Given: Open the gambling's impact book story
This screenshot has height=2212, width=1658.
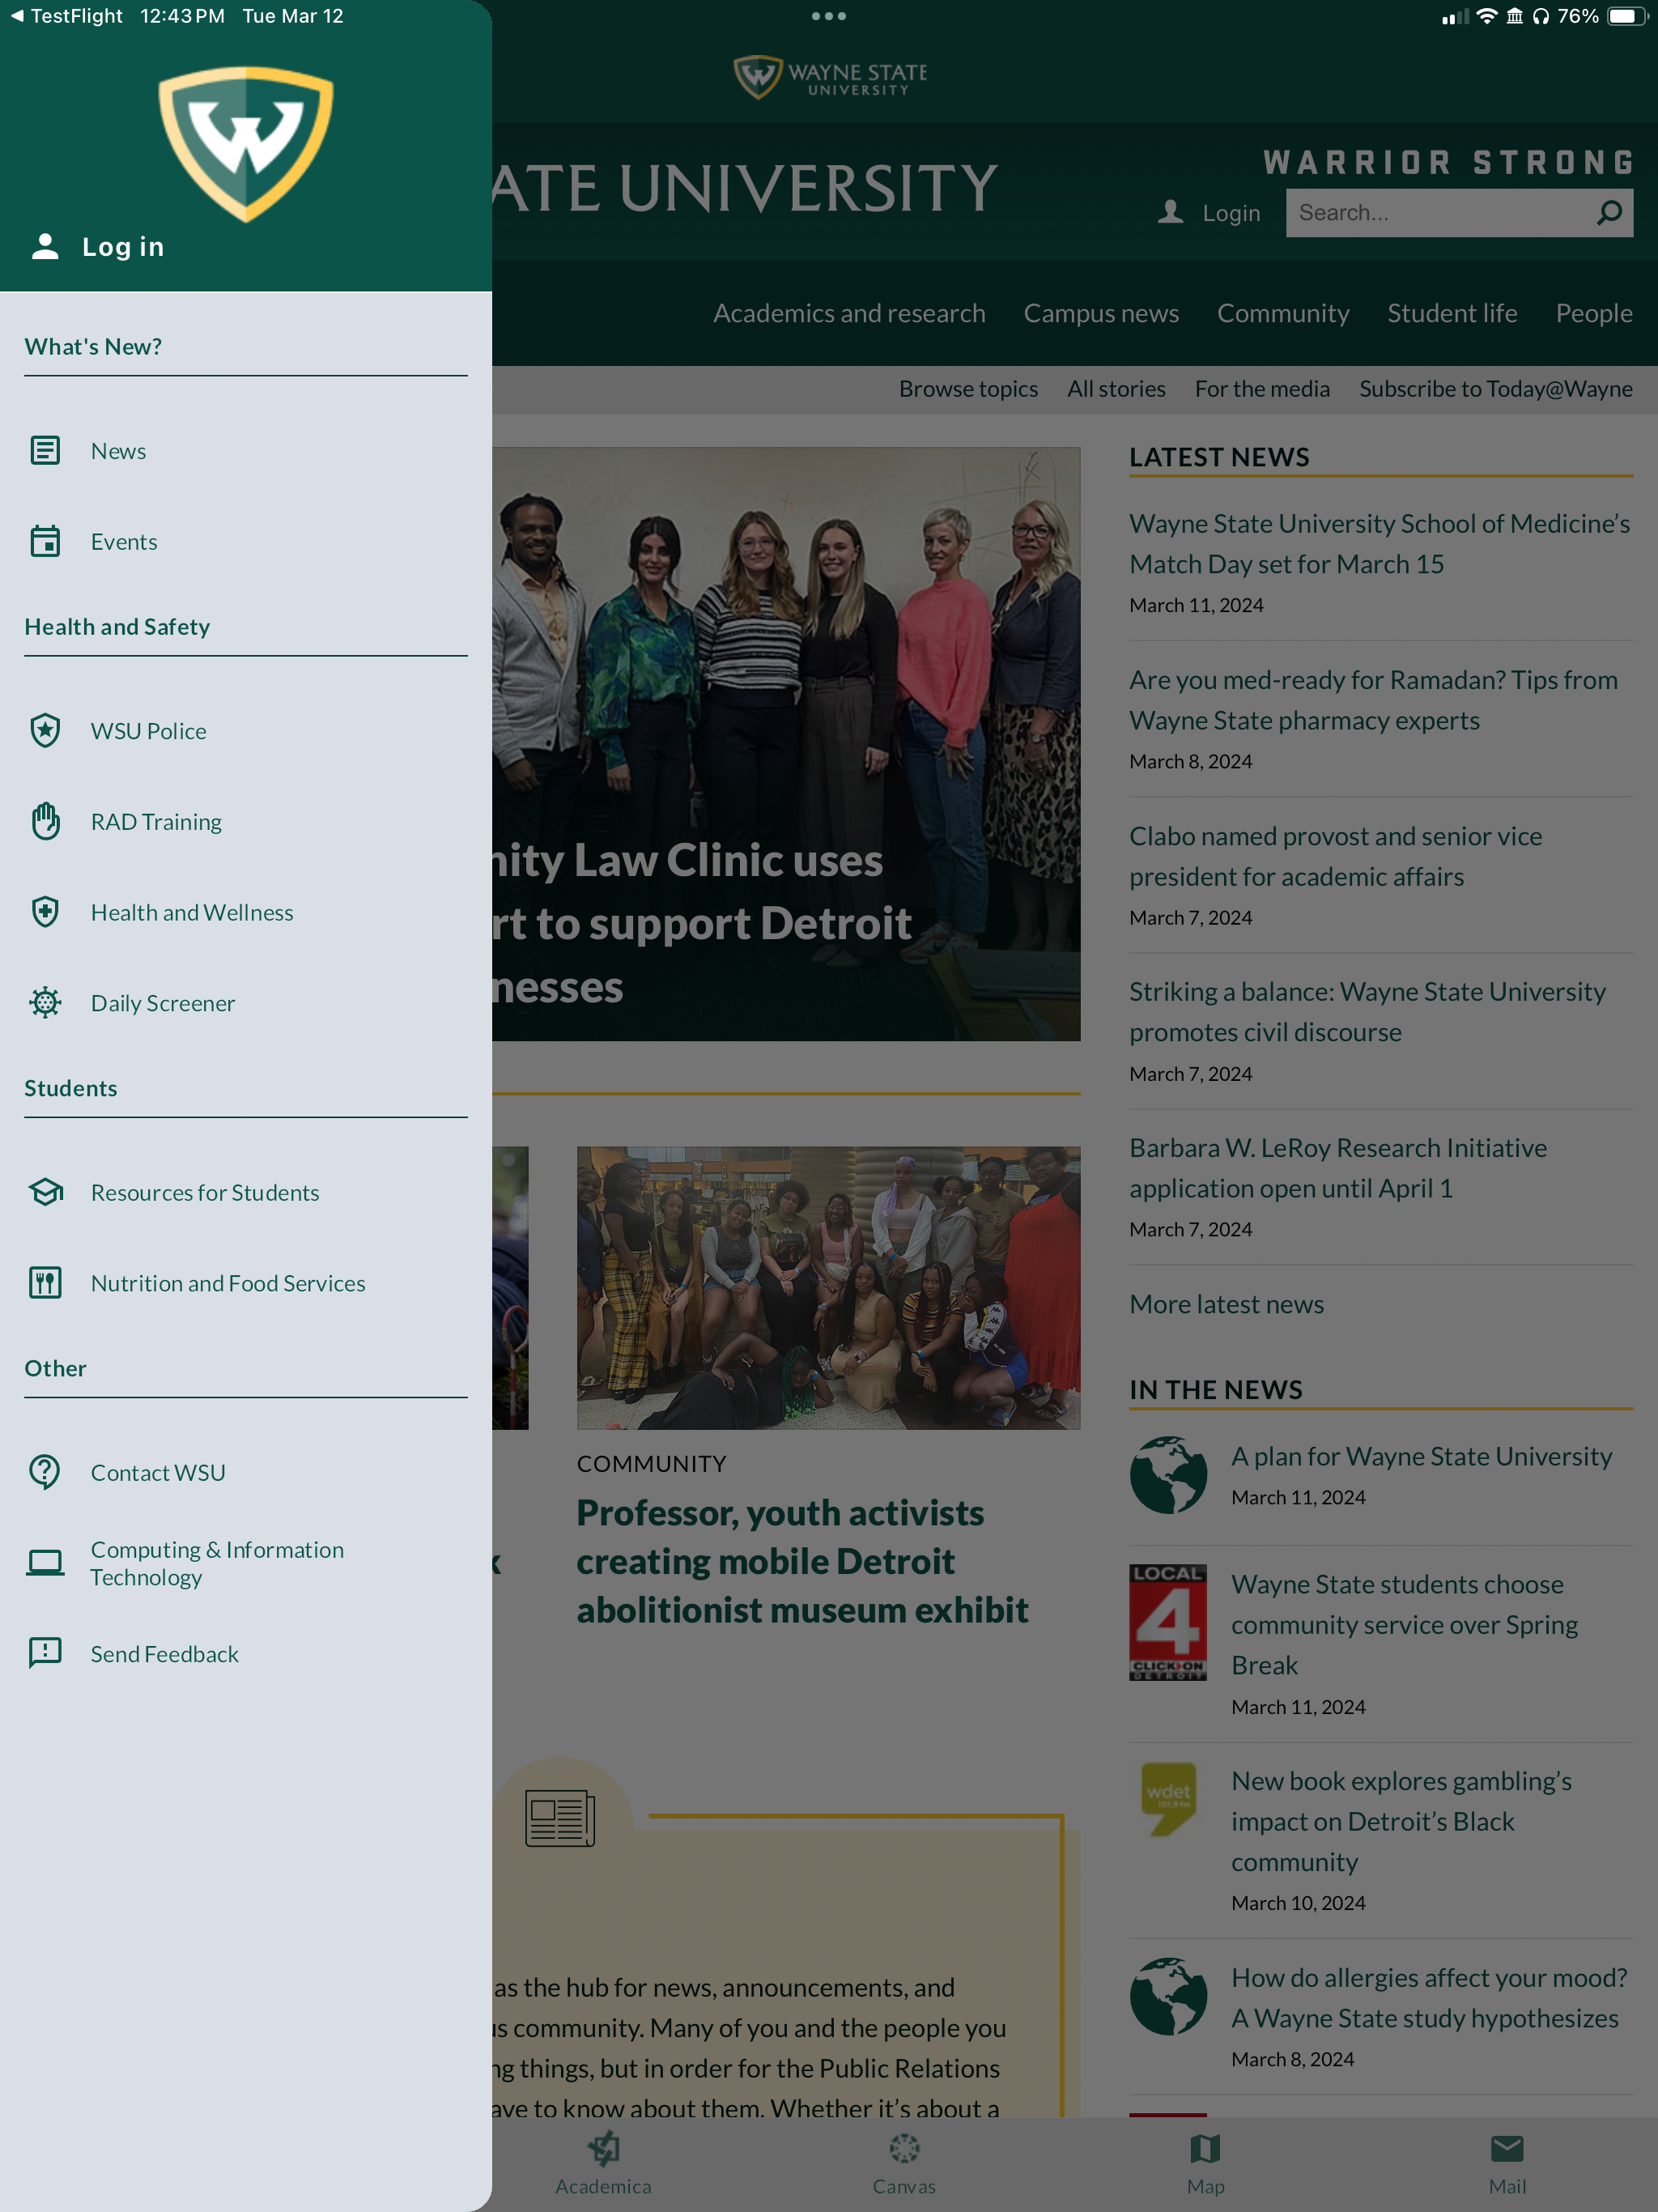Looking at the screenshot, I should [x=1401, y=1821].
